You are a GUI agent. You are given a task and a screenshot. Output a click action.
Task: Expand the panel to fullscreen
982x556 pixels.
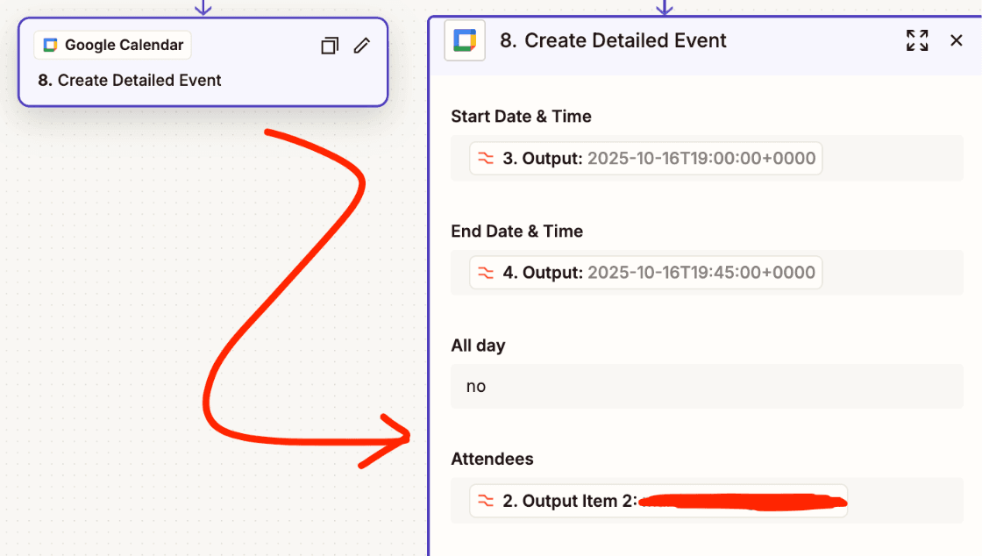pyautogui.click(x=916, y=39)
